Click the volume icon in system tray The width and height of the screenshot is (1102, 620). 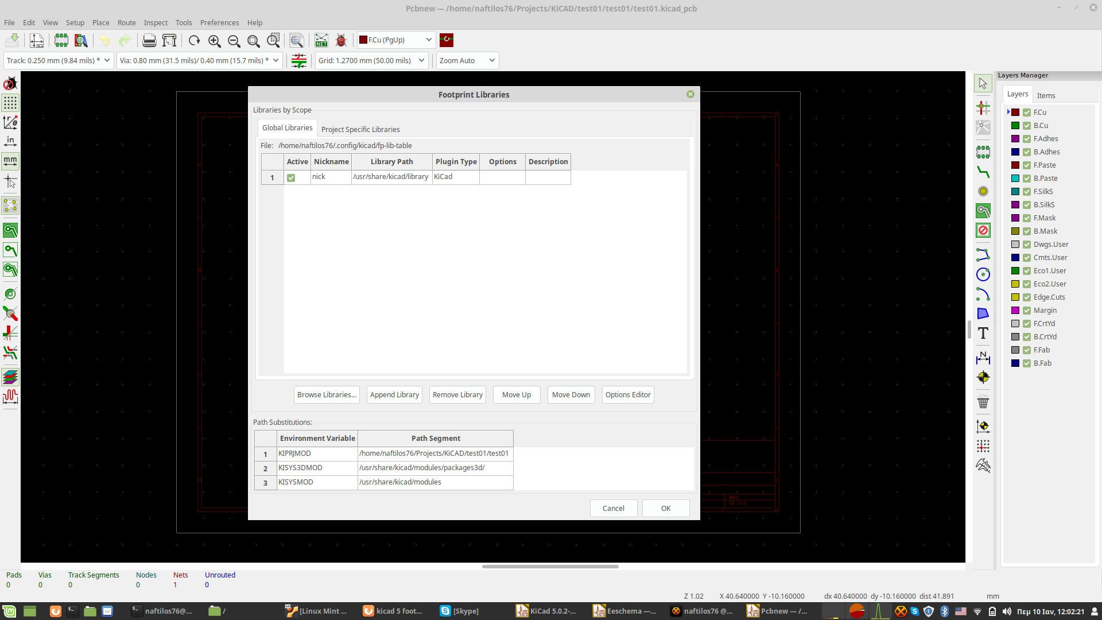click(1007, 611)
